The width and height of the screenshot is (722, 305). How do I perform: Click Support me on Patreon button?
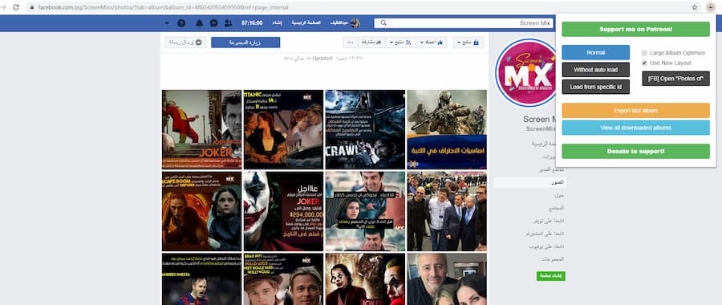pos(635,29)
